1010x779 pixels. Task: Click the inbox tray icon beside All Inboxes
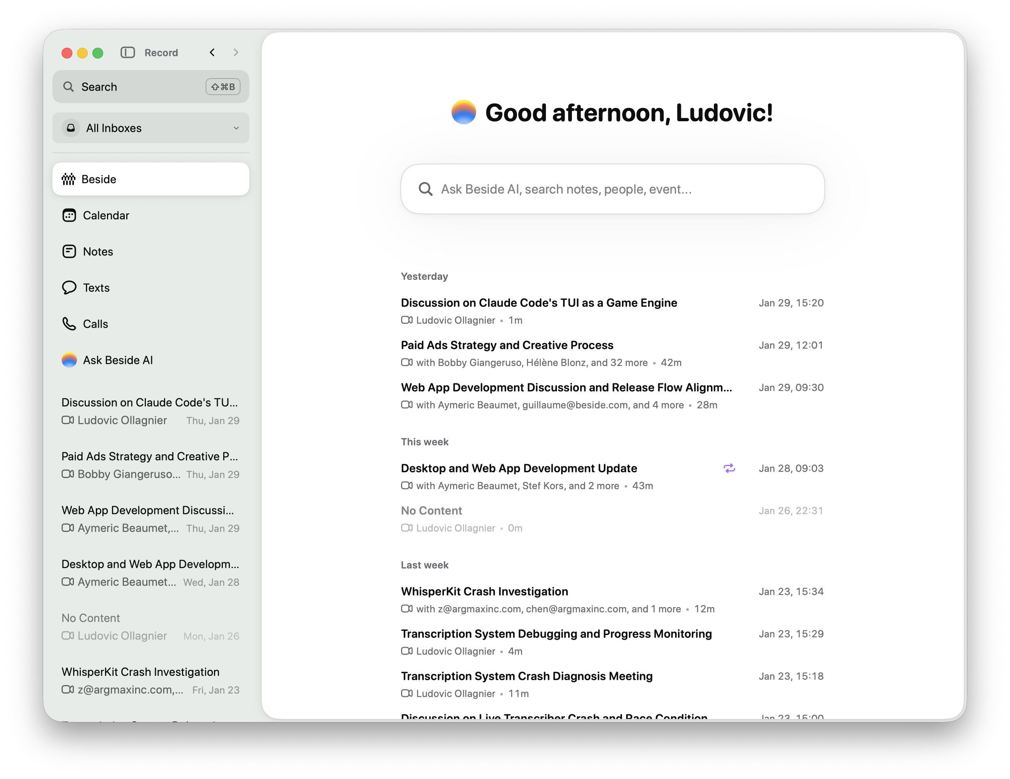(71, 128)
